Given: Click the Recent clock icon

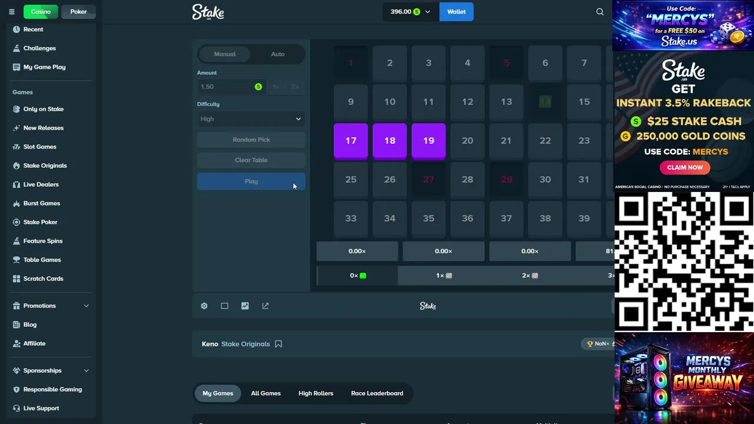Looking at the screenshot, I should 16,29.
